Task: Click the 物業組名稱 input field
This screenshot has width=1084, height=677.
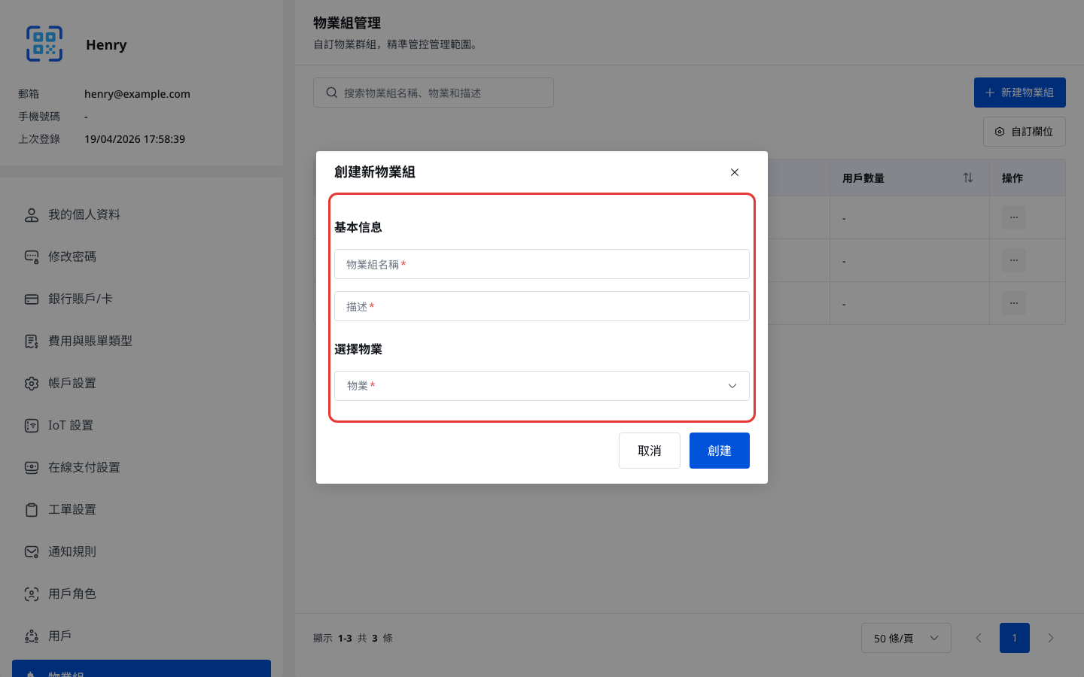Action: [x=542, y=264]
